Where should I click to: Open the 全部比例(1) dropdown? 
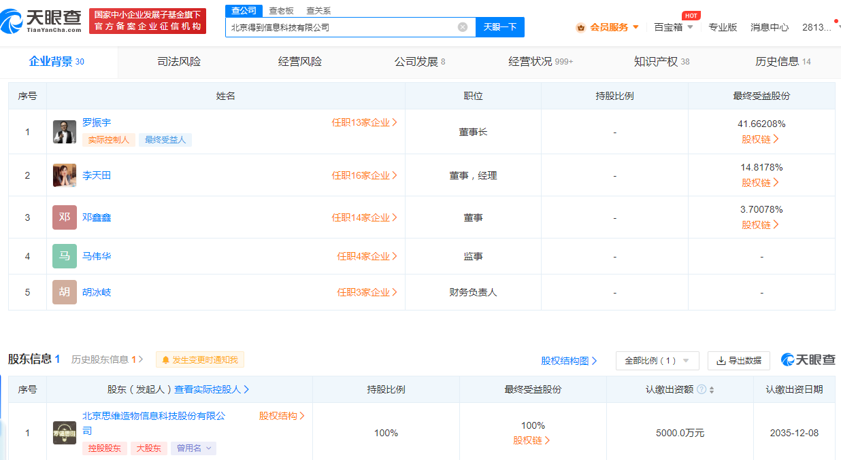pos(657,360)
